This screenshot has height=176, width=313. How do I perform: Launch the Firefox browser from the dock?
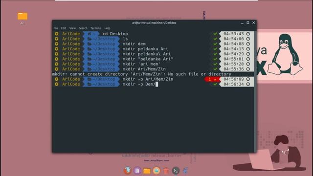(128, 171)
